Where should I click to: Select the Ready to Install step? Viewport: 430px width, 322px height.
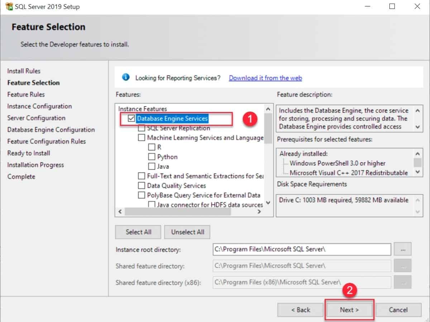coord(29,153)
